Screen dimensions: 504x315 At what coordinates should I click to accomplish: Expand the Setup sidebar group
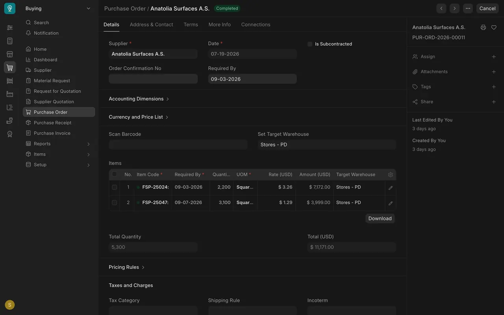[x=59, y=165]
